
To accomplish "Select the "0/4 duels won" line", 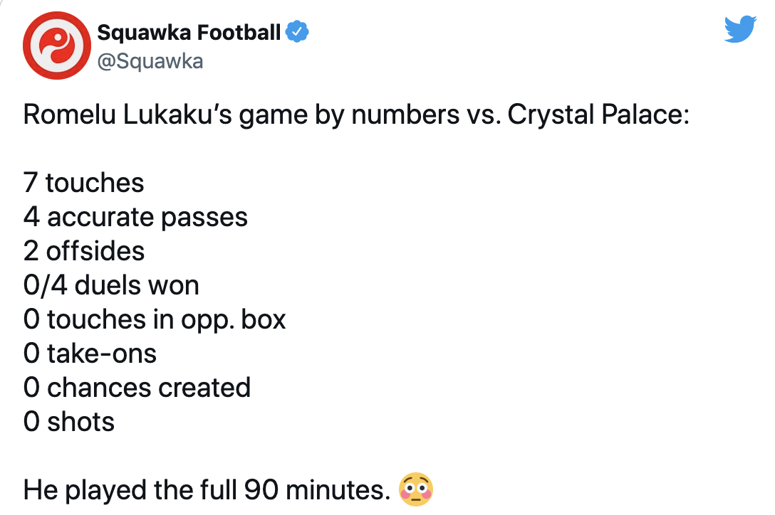I will [x=111, y=285].
